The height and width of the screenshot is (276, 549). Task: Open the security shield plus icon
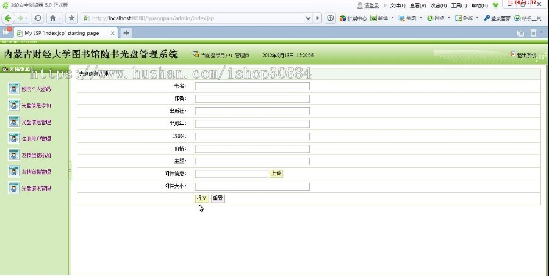coord(330,18)
